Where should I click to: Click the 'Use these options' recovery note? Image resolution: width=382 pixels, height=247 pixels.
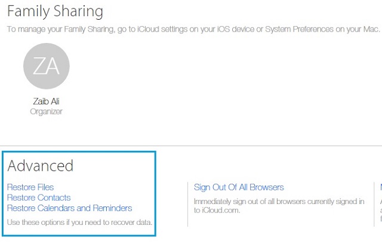click(79, 222)
